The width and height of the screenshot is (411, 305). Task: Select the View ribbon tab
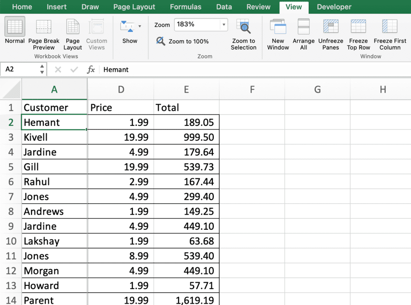coord(294,7)
